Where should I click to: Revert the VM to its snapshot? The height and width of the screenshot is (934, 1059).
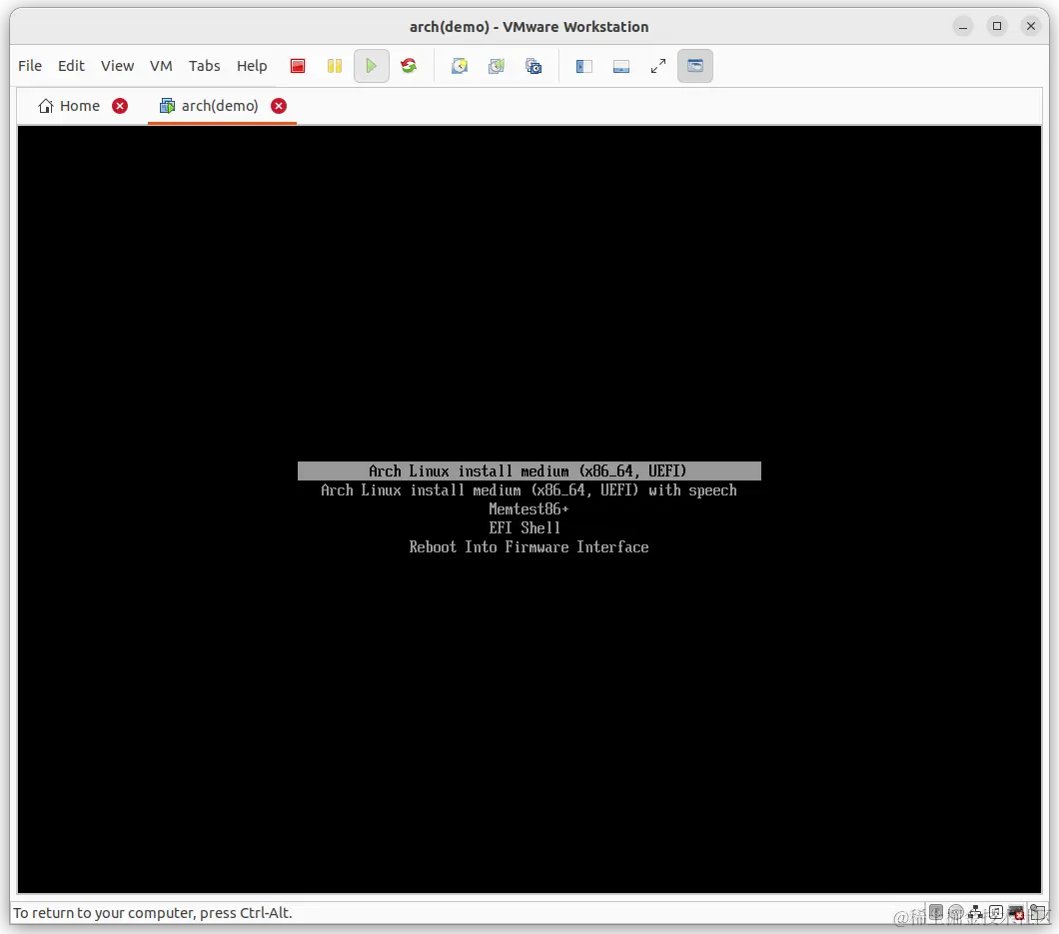(x=497, y=66)
